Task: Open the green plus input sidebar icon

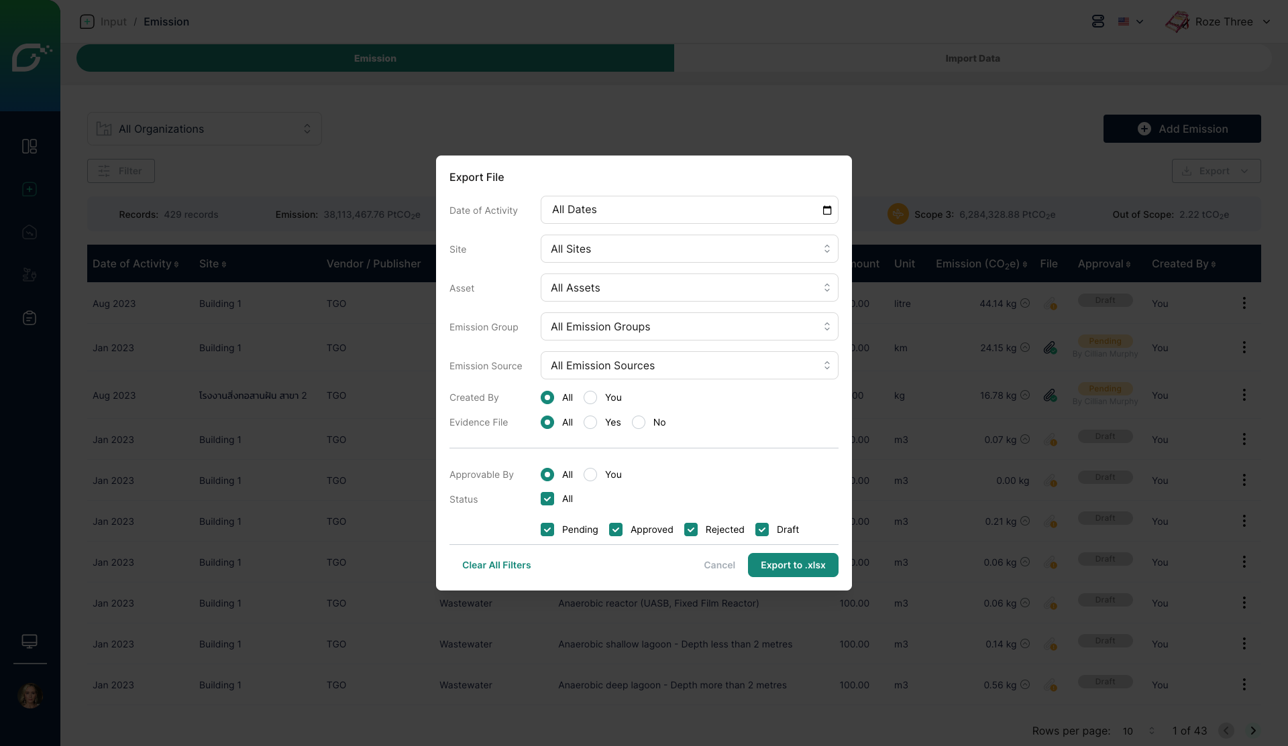Action: coord(30,190)
